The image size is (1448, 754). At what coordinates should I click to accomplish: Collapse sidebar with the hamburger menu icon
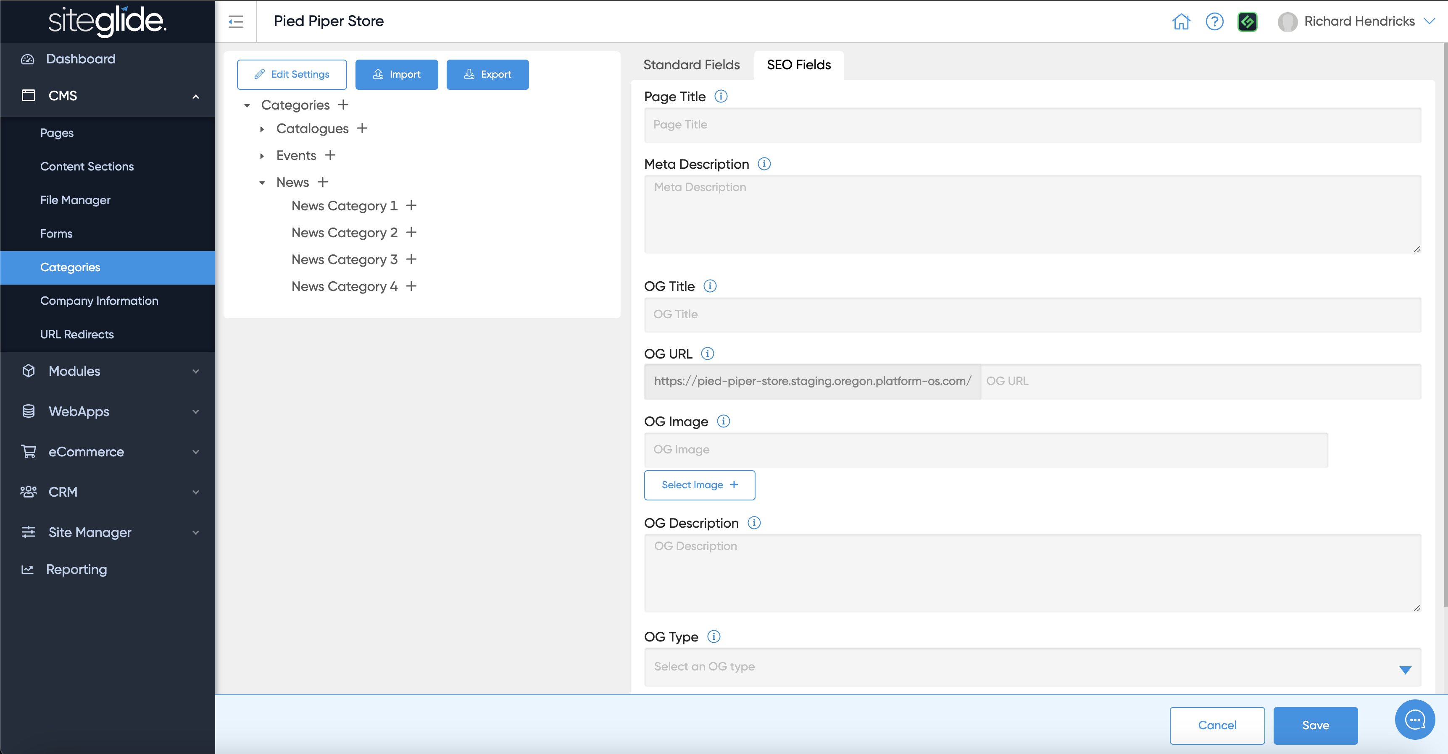pyautogui.click(x=236, y=21)
